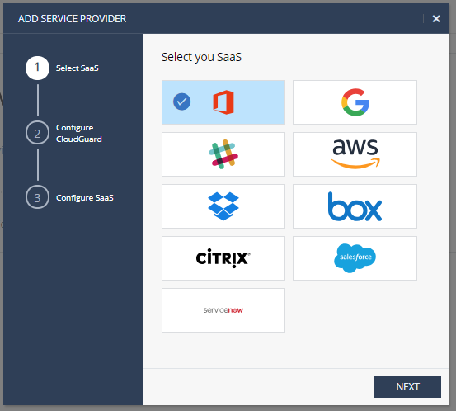
Task: Pick the Citrix SaaS option
Action: click(x=223, y=258)
